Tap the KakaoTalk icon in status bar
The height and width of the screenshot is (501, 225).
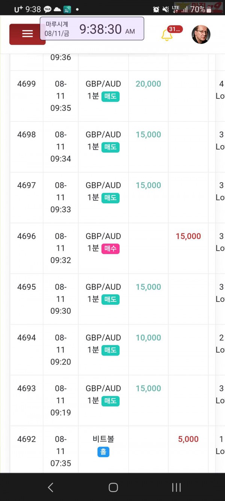click(x=48, y=9)
